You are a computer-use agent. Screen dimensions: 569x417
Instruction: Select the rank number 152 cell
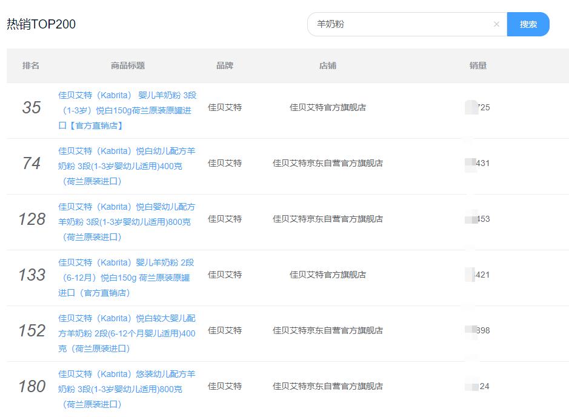click(32, 330)
